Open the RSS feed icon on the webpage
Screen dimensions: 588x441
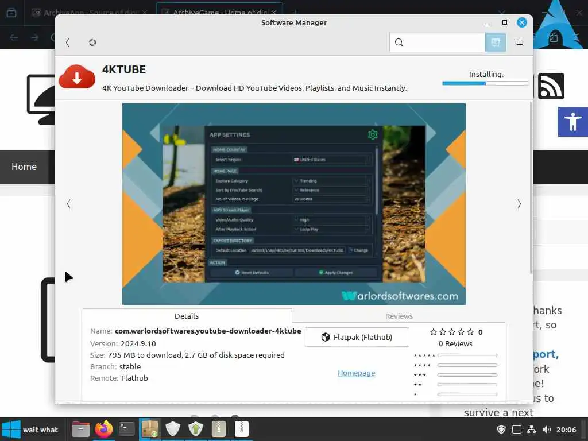tap(551, 86)
